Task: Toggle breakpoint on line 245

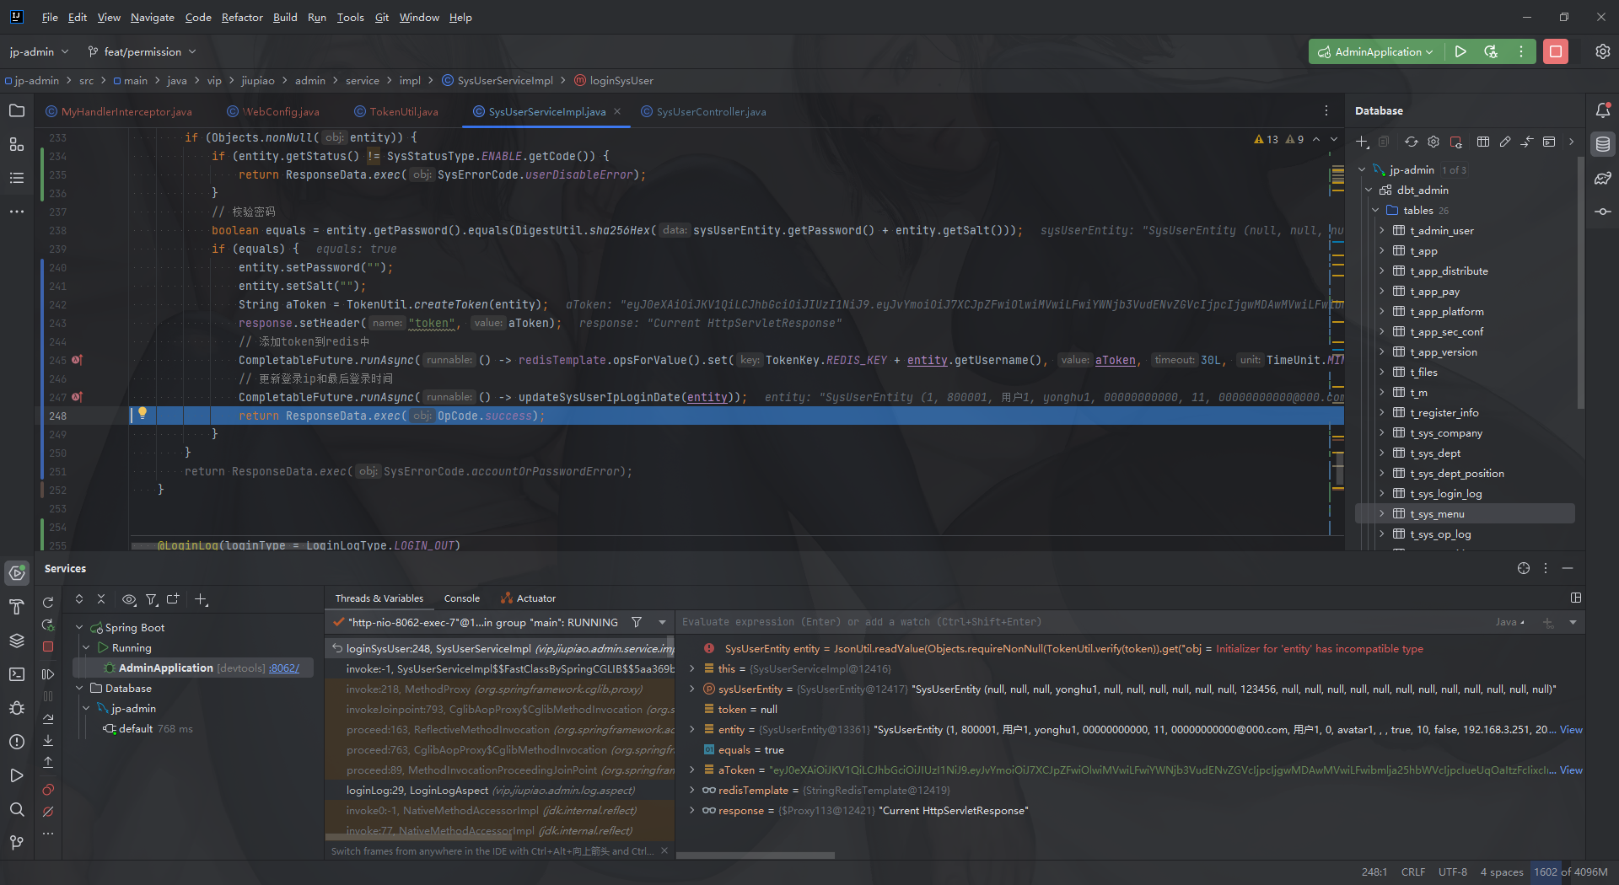Action: 77,360
